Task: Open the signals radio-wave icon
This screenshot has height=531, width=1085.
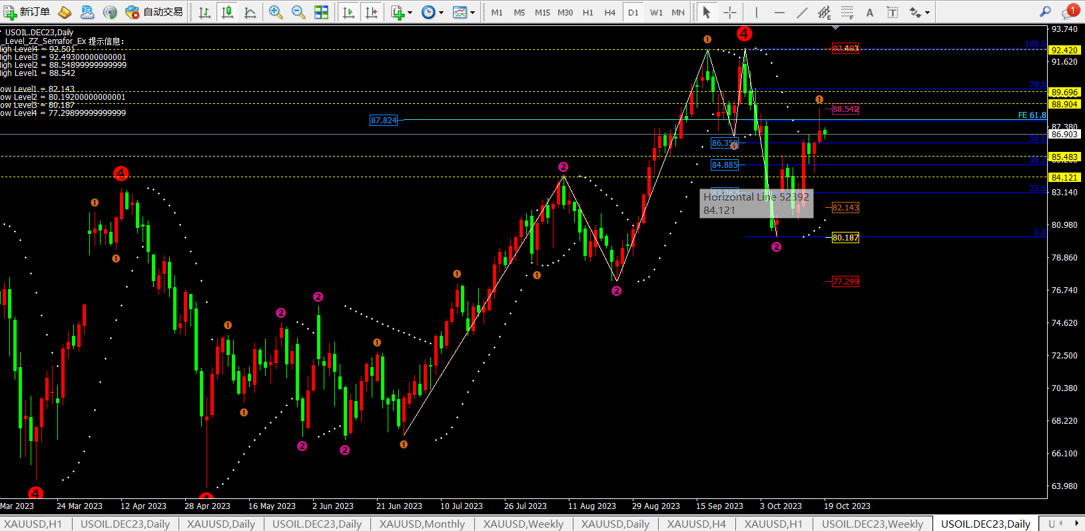Action: coord(110,12)
